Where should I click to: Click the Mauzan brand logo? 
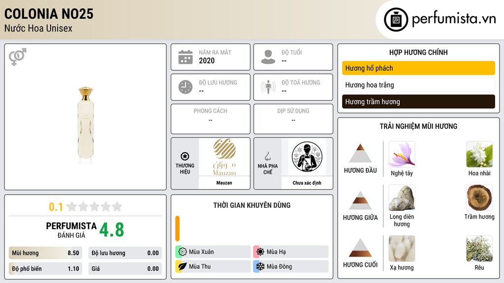(x=224, y=157)
